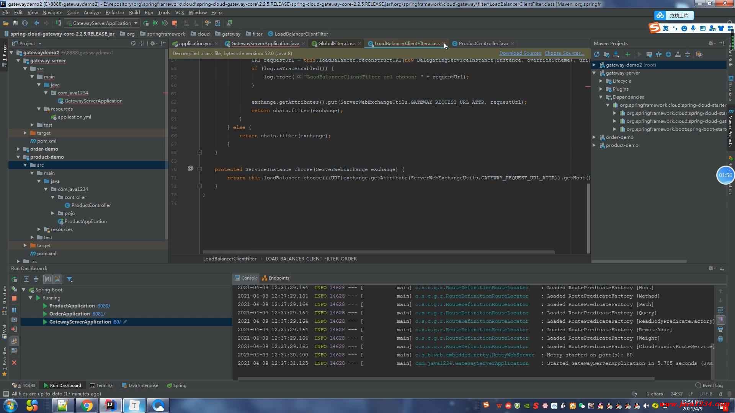
Task: Collapse the gateway-server folder in Project tree
Action: coord(18,61)
